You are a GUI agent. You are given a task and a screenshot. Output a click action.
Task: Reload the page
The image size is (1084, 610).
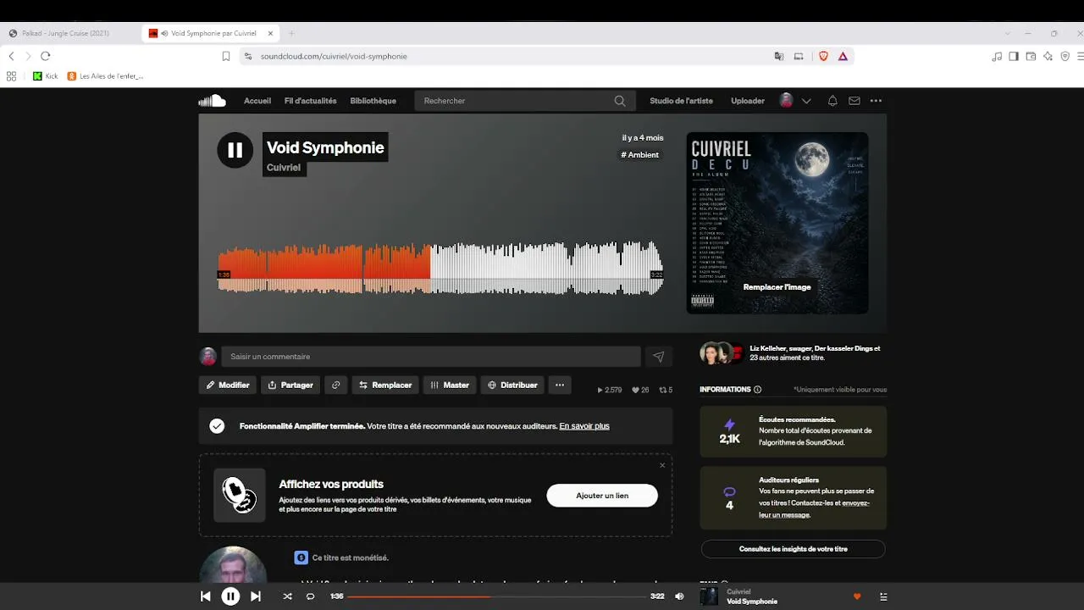(x=46, y=56)
